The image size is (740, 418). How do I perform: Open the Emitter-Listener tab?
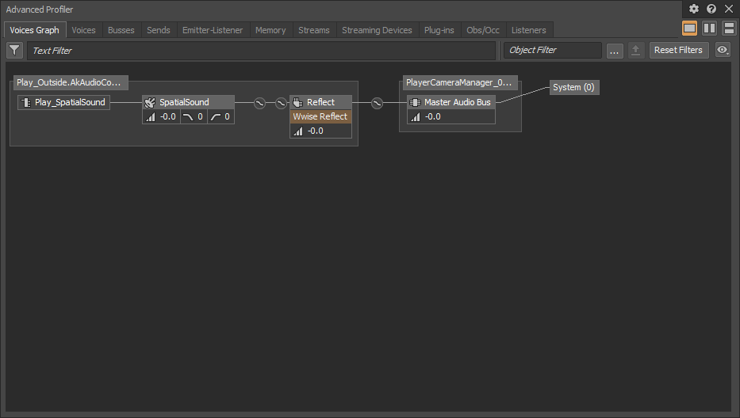[x=213, y=30]
